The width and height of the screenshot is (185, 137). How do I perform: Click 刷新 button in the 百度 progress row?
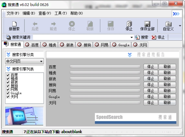click(x=167, y=66)
